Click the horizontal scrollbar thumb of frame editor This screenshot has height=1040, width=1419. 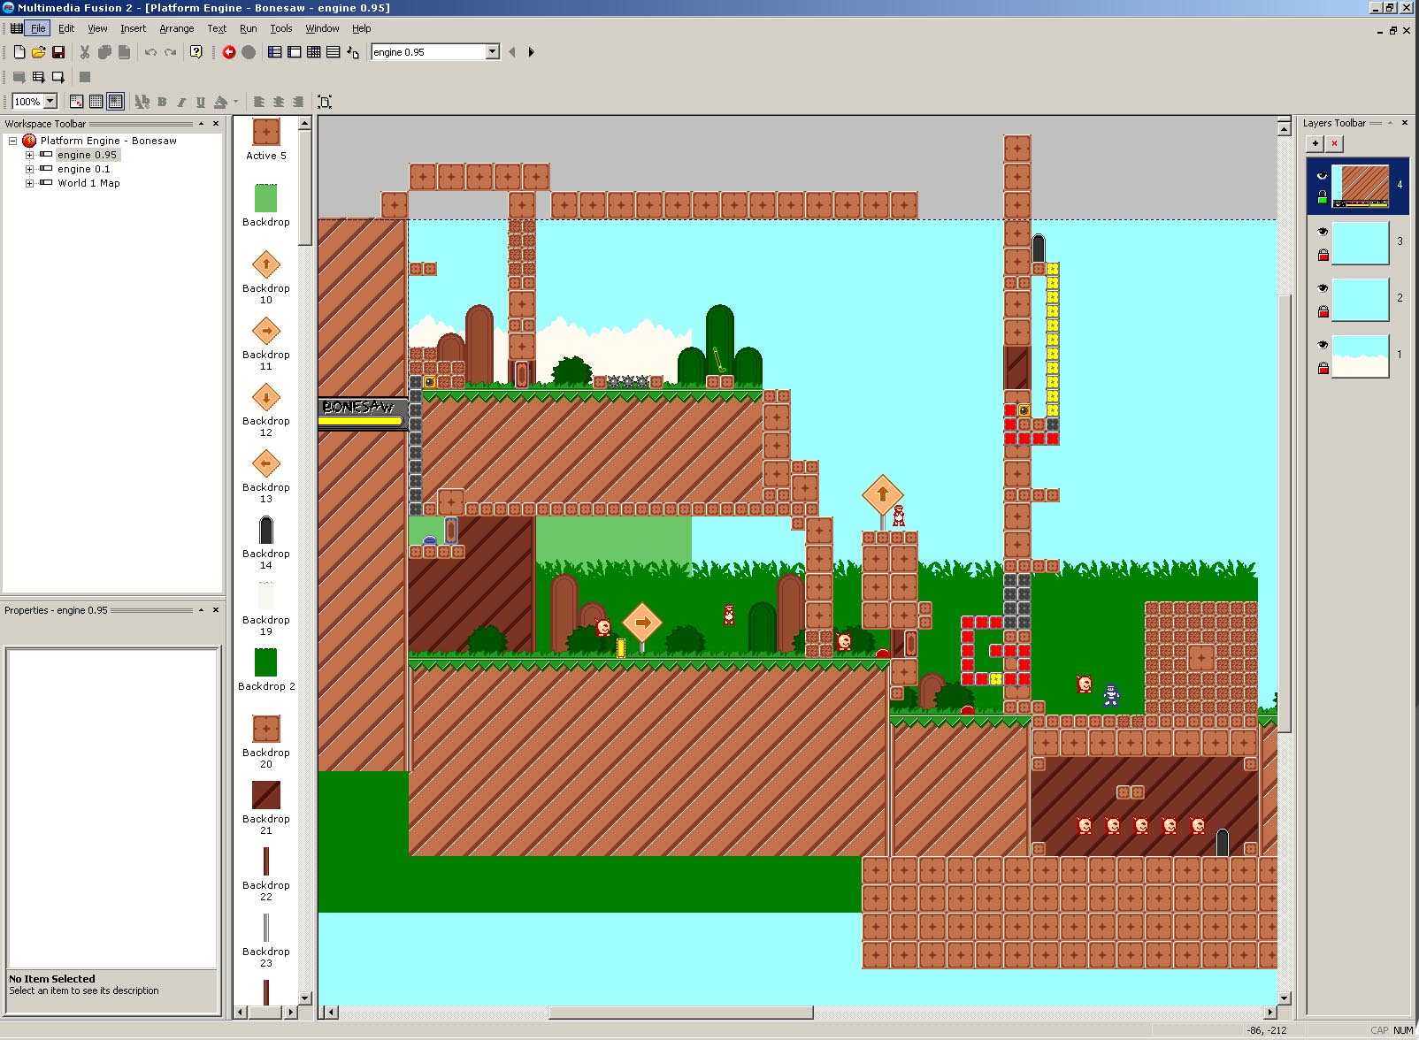point(680,1013)
